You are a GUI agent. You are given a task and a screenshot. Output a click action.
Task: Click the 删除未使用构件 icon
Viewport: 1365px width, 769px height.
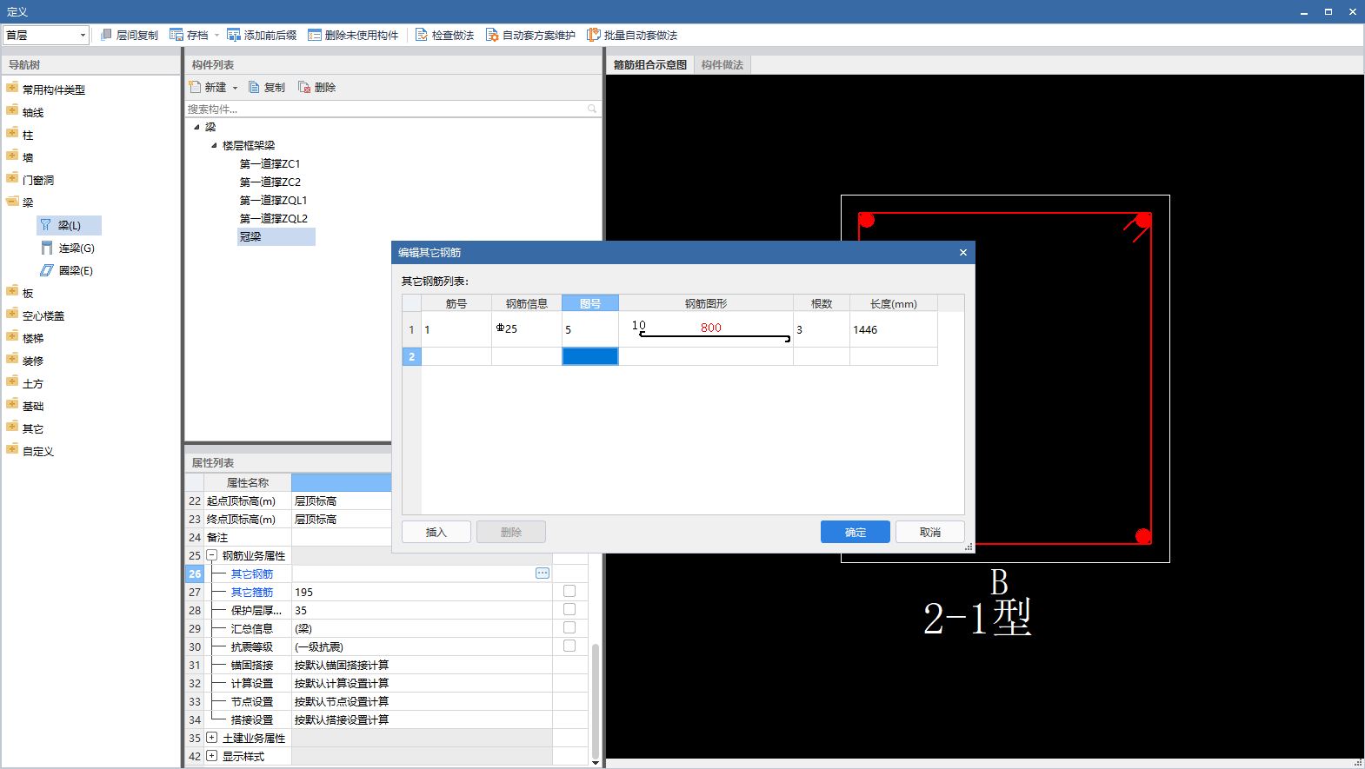(x=315, y=35)
